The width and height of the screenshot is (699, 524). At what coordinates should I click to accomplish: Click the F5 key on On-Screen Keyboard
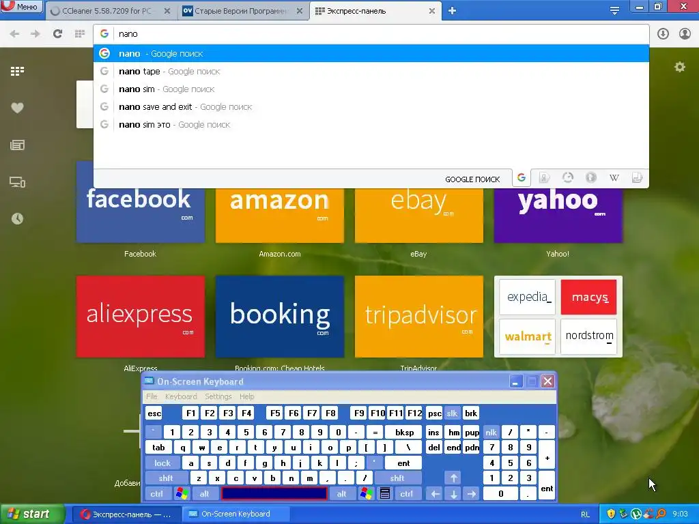[x=276, y=413]
